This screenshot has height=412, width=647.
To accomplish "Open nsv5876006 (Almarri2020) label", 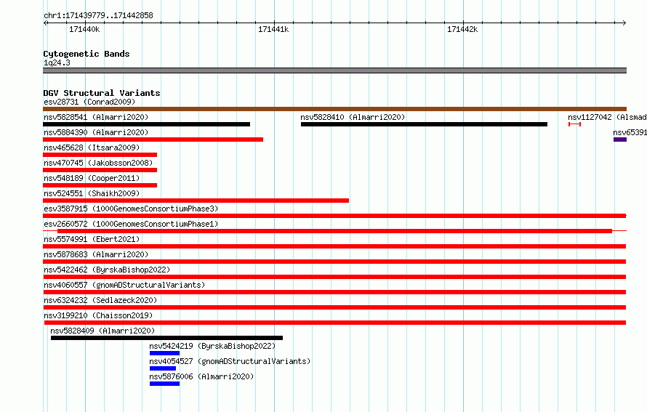I will coord(202,376).
